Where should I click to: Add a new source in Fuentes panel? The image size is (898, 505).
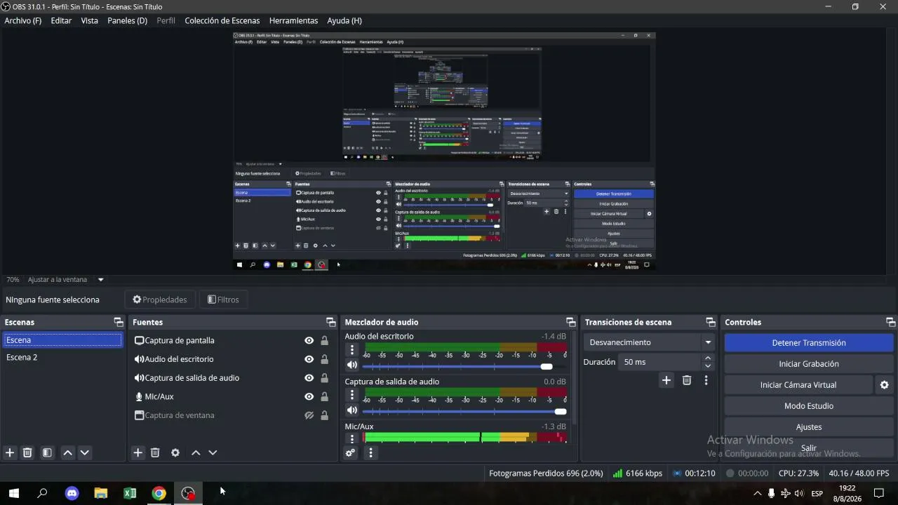(x=138, y=452)
